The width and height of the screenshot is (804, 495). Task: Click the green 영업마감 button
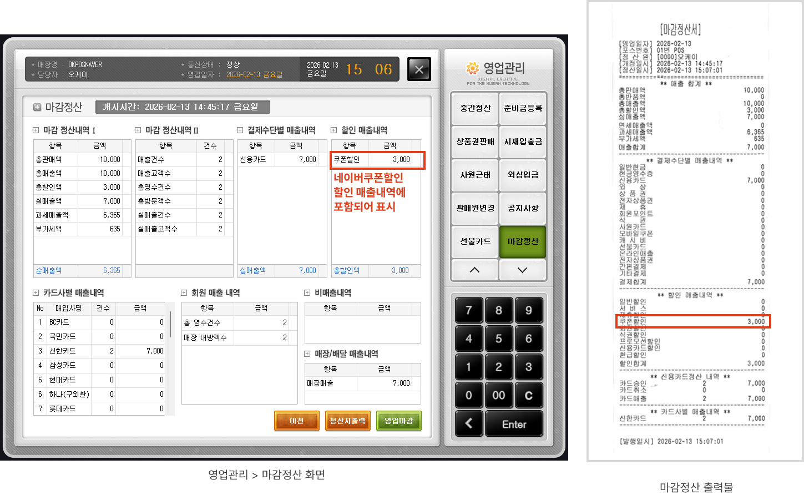point(398,421)
